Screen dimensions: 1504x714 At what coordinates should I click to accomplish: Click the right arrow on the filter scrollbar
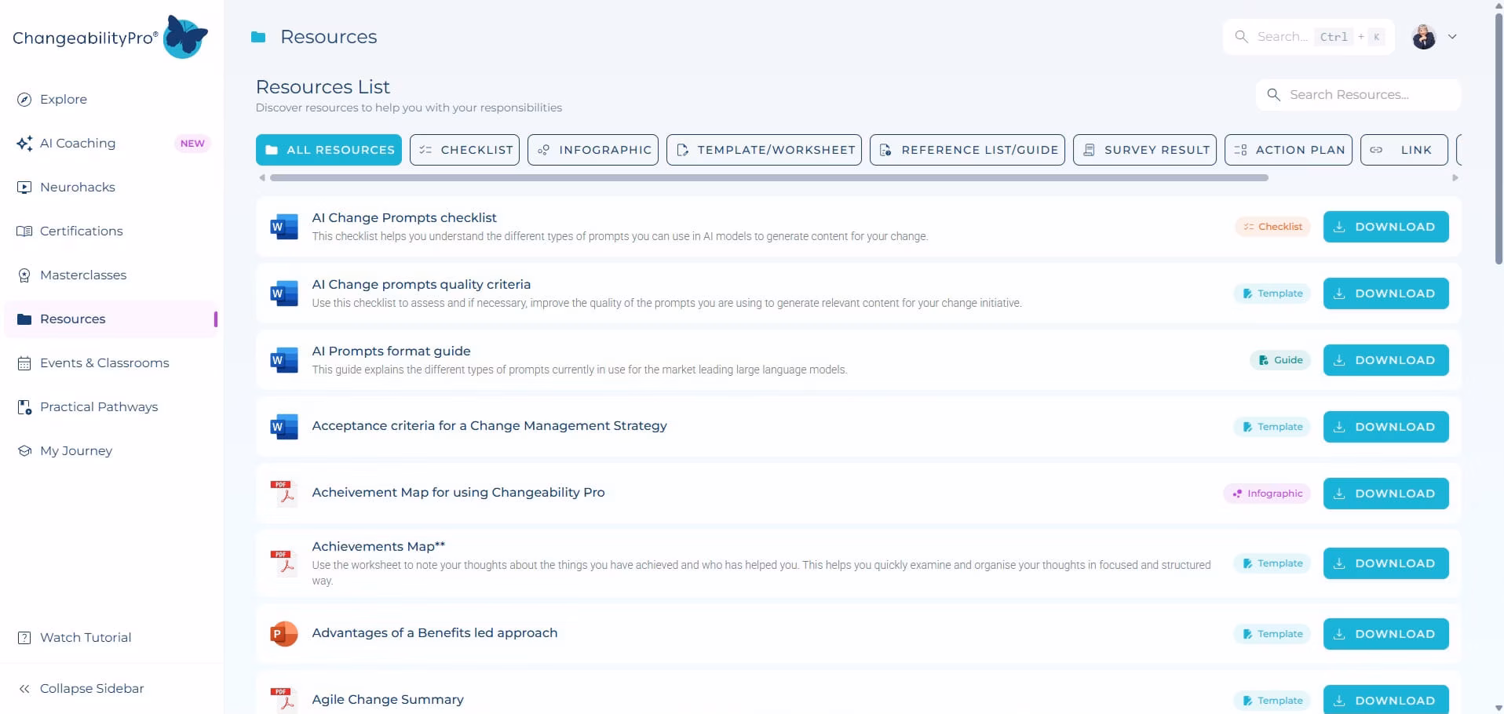point(1453,177)
